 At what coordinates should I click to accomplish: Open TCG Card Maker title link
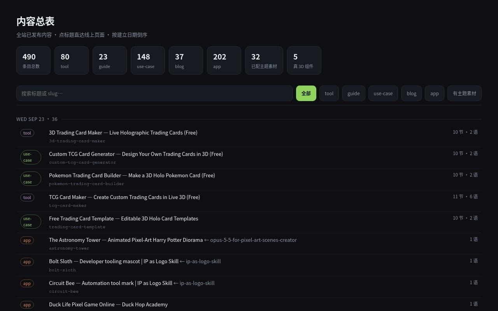(x=124, y=197)
